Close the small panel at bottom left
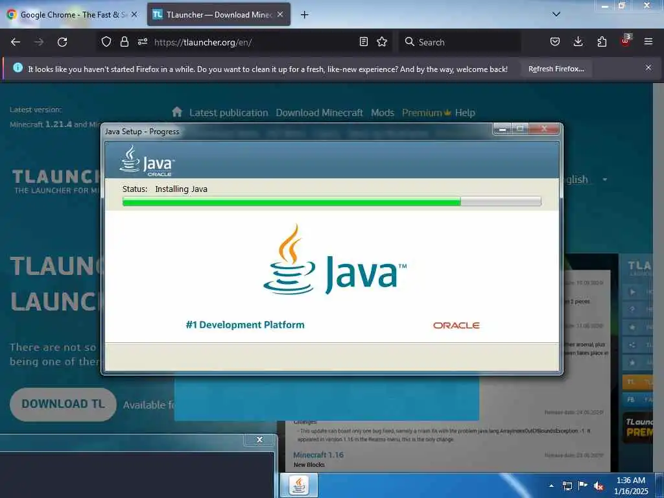The image size is (664, 498). tap(259, 440)
